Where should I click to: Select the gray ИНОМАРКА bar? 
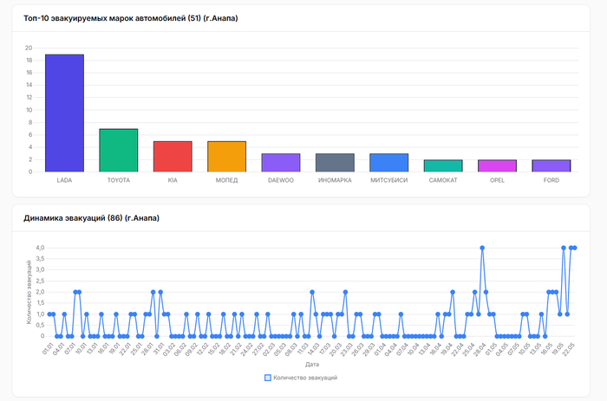point(335,162)
